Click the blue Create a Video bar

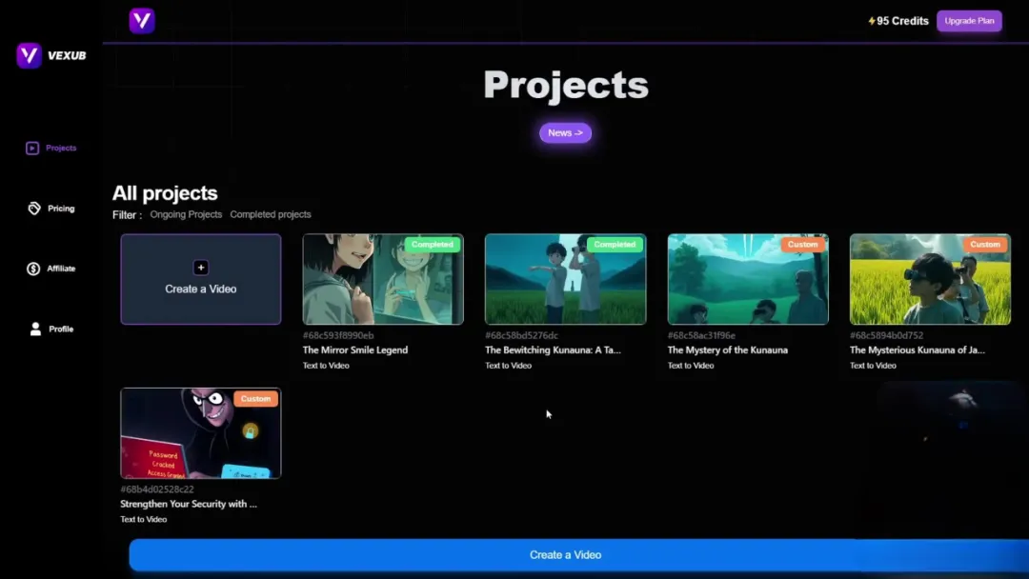click(565, 554)
